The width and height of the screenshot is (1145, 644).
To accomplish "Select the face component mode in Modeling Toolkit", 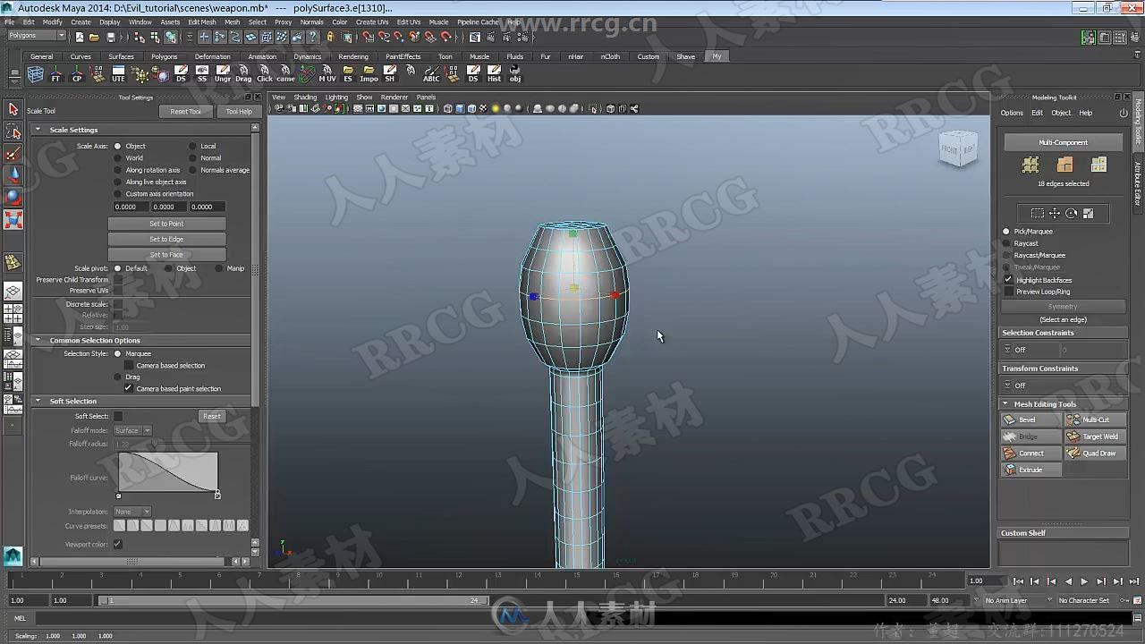I will [x=1098, y=165].
